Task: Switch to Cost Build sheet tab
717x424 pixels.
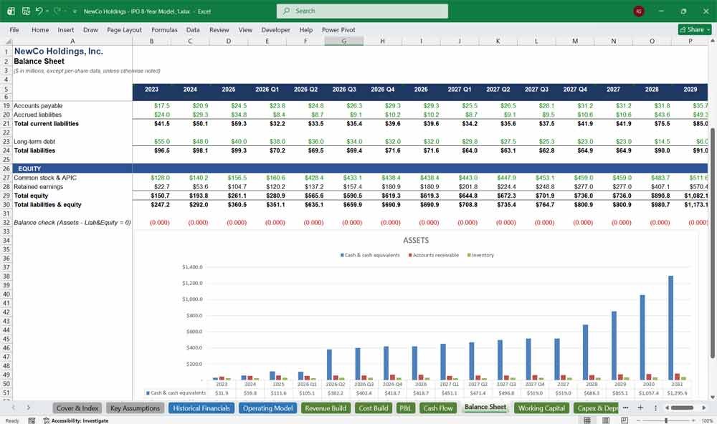Action: 373,408
